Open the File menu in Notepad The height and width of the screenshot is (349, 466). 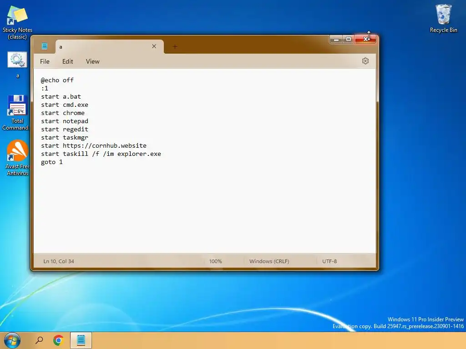[x=45, y=61]
